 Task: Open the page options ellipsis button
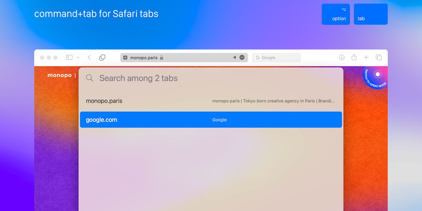tap(242, 57)
